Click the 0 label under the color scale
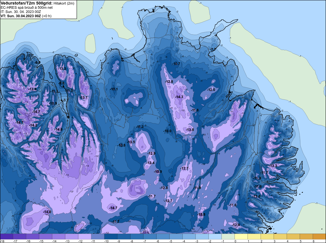Viewport: 326px width, 243px height. pos(235,241)
